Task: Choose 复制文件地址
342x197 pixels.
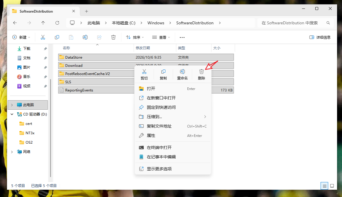Action: [173, 126]
